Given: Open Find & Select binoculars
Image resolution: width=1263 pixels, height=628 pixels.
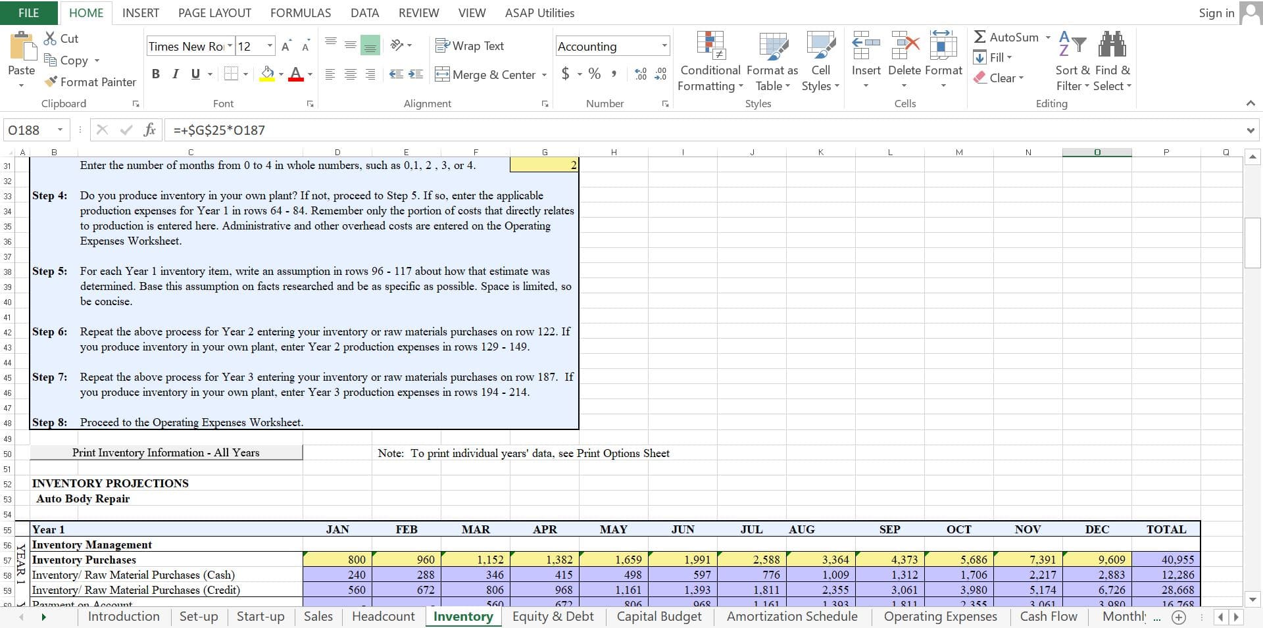Looking at the screenshot, I should click(1112, 62).
